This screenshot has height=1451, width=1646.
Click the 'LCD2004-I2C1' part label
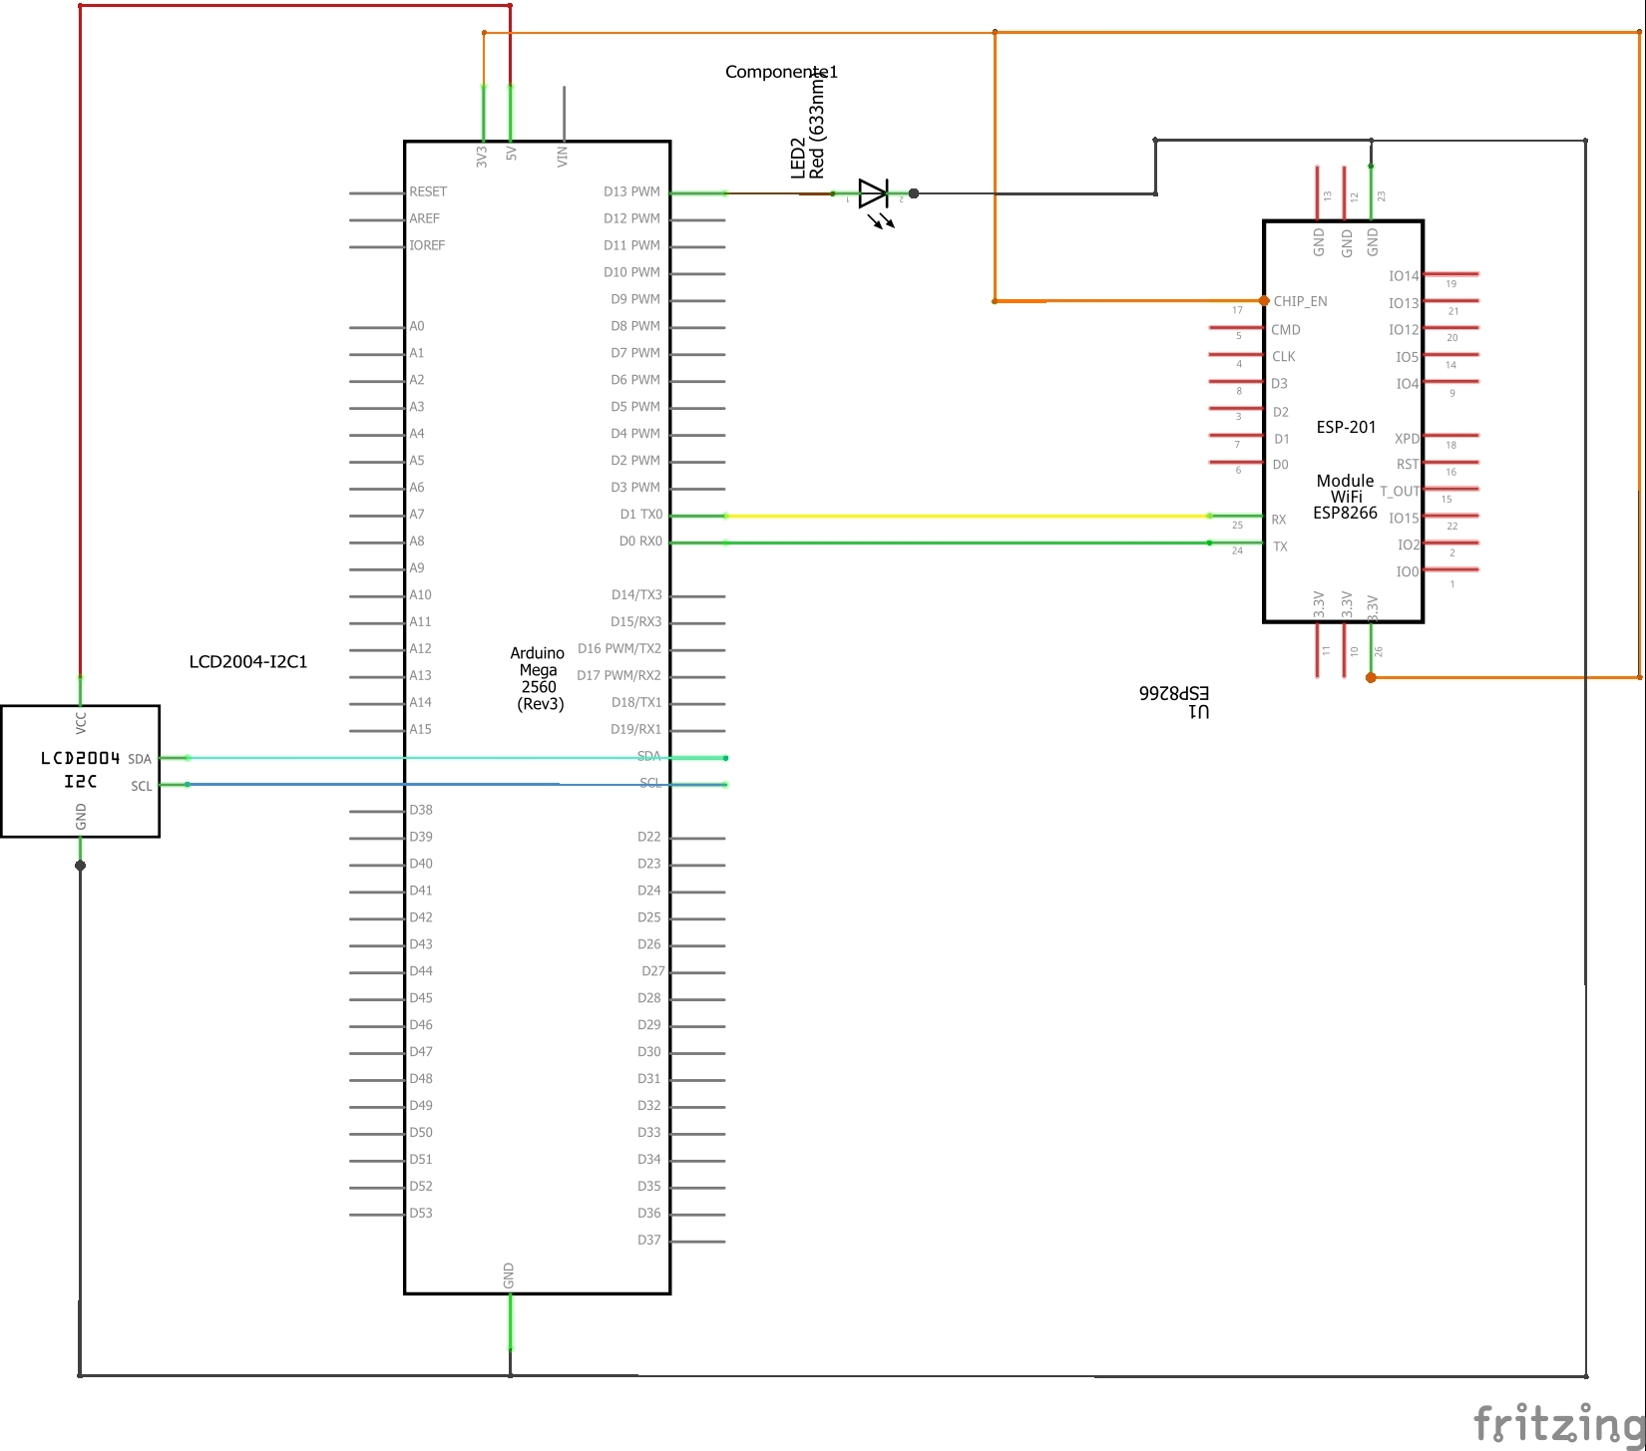(x=248, y=661)
